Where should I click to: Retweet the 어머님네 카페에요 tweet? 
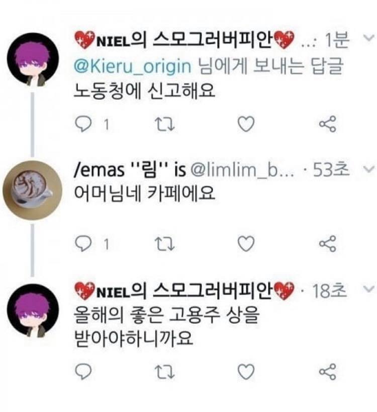click(164, 244)
